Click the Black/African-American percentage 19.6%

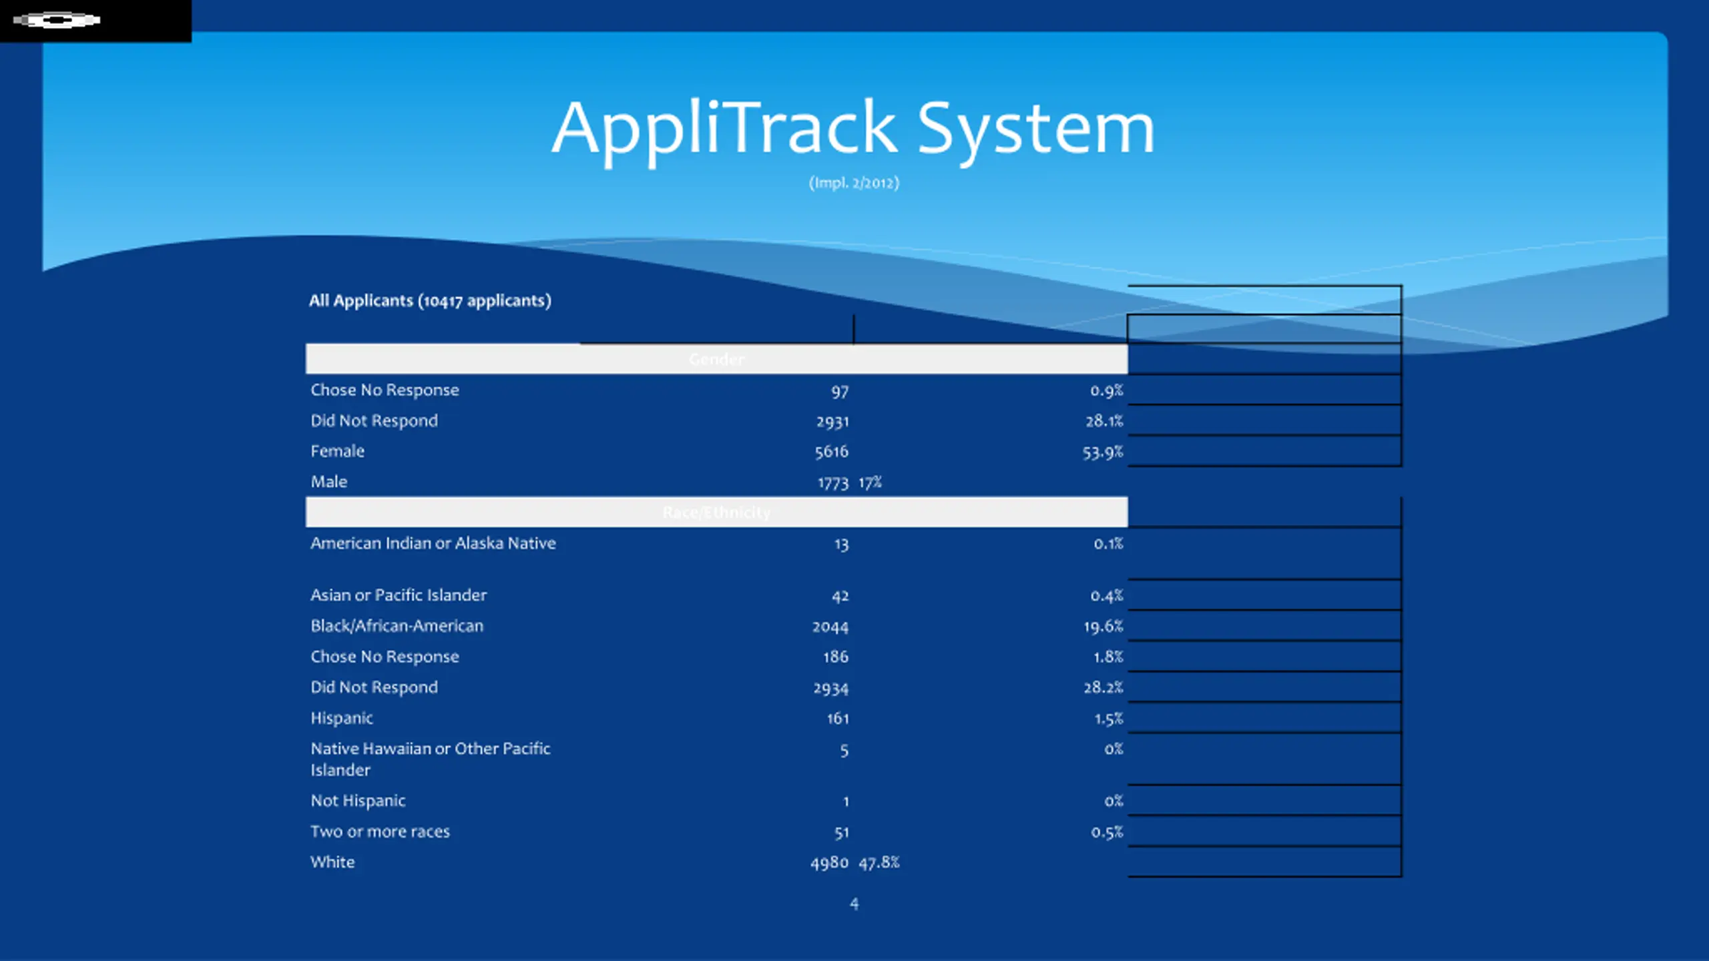coord(1103,627)
